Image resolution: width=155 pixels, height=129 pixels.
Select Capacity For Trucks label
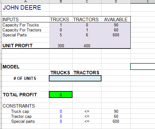point(21,25)
